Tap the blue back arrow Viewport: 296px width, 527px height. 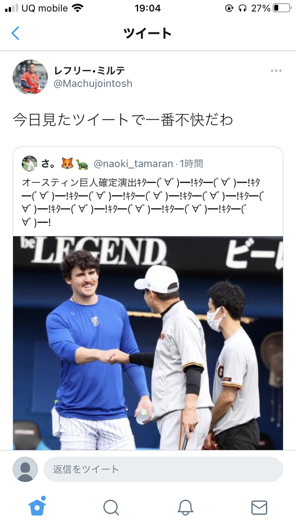click(15, 33)
